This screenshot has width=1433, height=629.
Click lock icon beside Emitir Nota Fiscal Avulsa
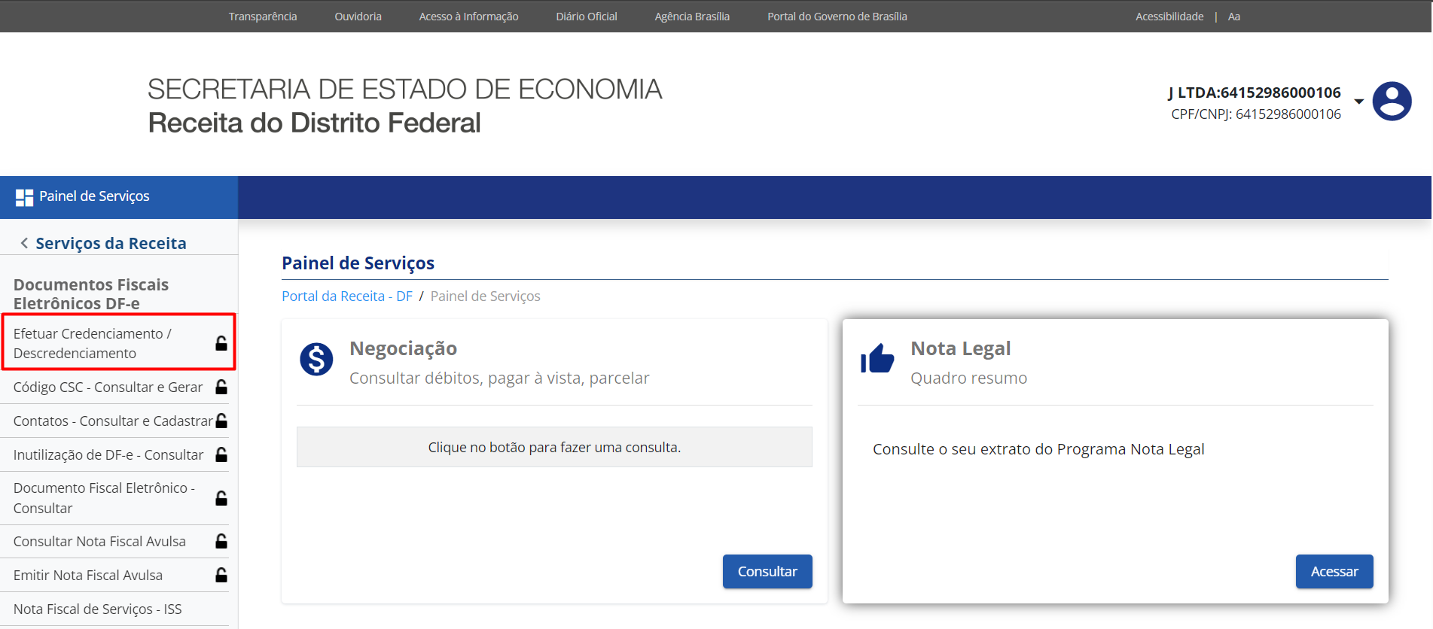(221, 575)
